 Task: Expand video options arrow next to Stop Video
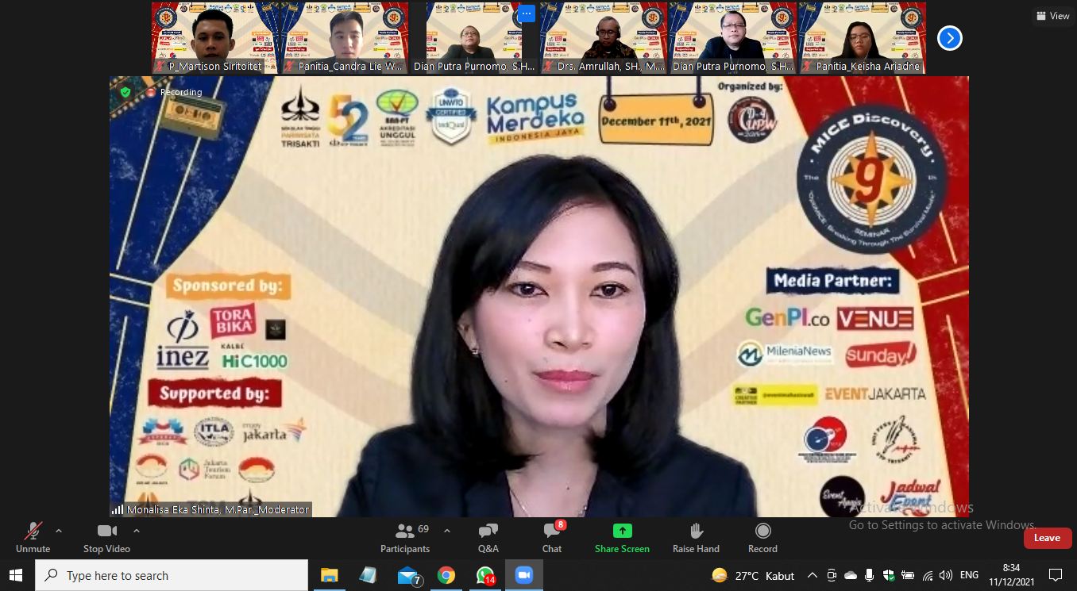click(x=137, y=531)
